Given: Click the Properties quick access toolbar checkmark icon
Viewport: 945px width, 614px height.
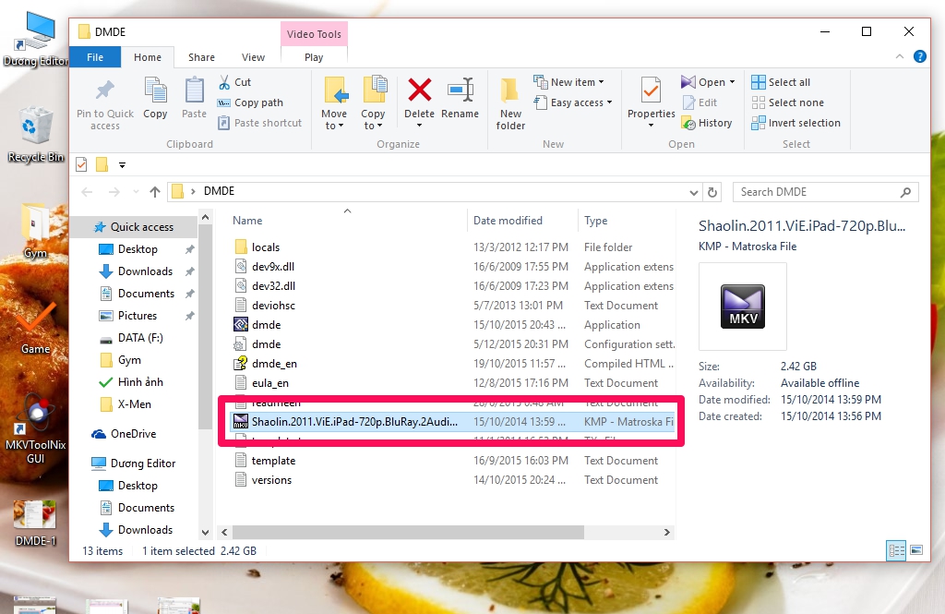Looking at the screenshot, I should [81, 164].
